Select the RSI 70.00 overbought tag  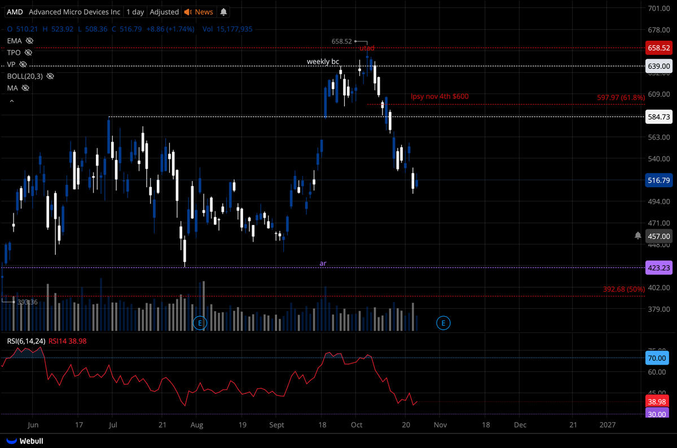(658, 358)
